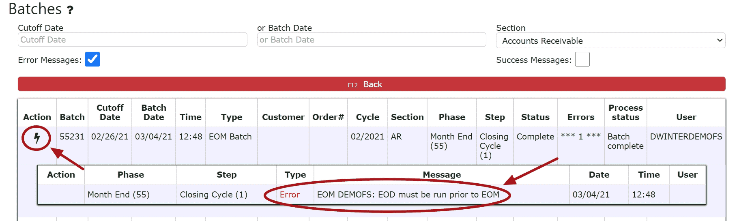Click the Process status column header
The image size is (739, 221).
tap(625, 112)
